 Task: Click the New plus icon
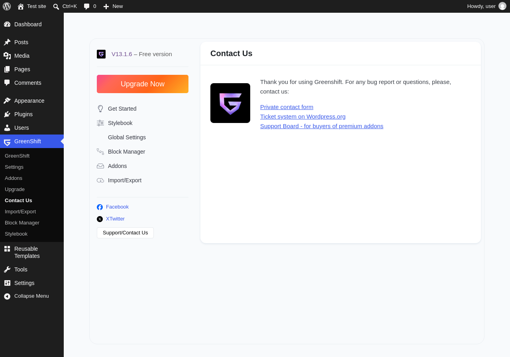106,6
